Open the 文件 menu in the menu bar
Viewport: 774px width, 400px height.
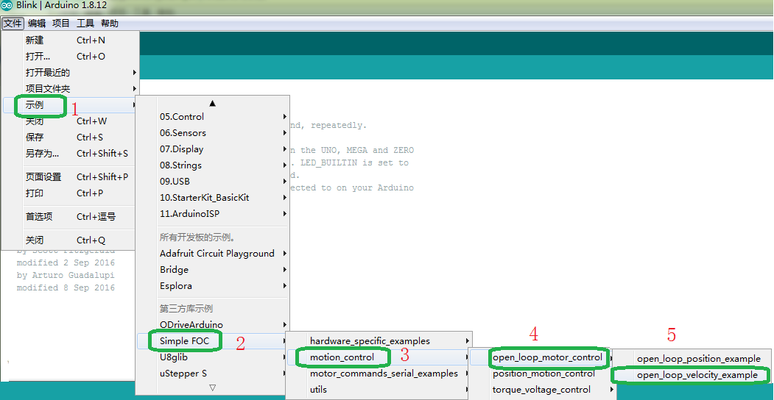click(13, 23)
